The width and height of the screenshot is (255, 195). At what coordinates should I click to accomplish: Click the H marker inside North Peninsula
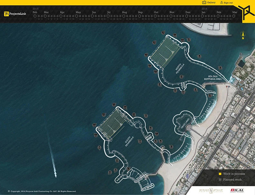[182, 77]
